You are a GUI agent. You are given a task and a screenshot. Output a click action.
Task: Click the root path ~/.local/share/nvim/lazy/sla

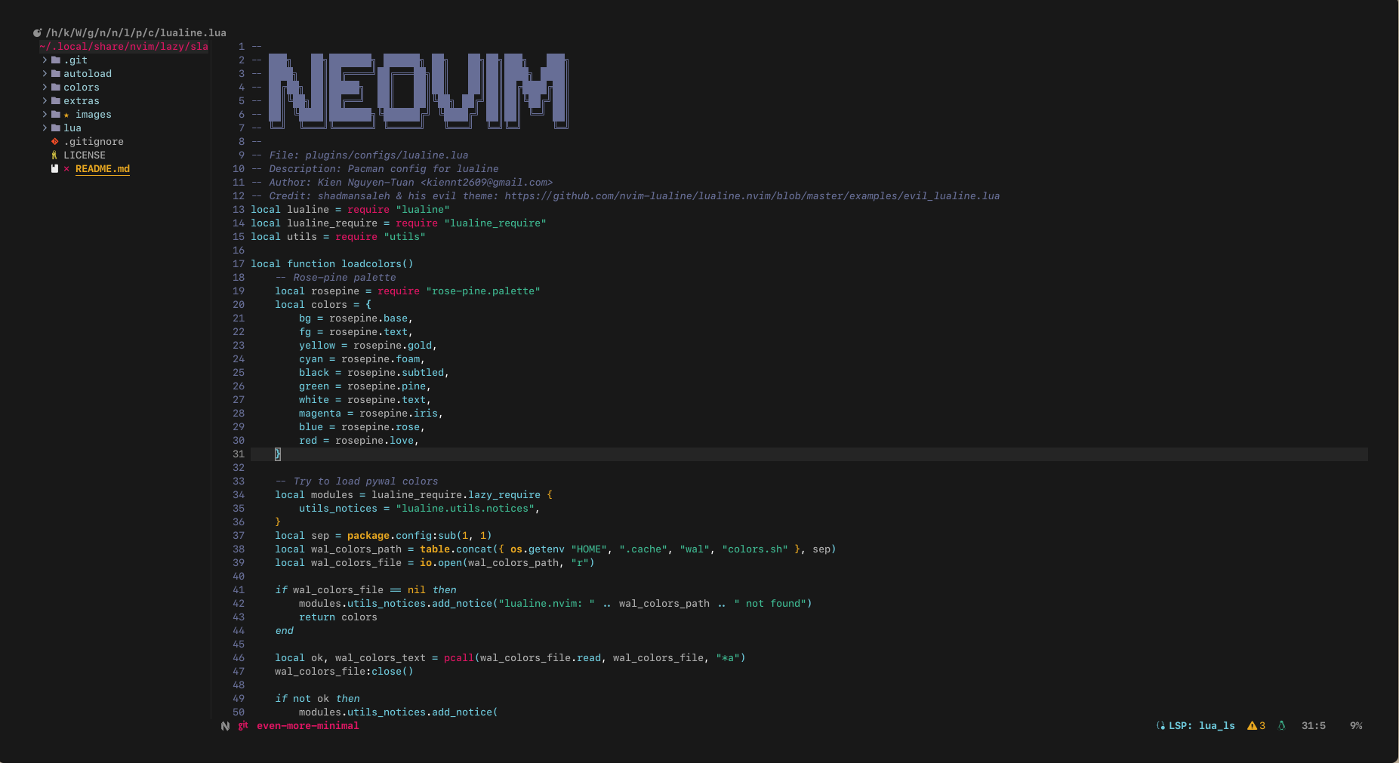tap(124, 47)
